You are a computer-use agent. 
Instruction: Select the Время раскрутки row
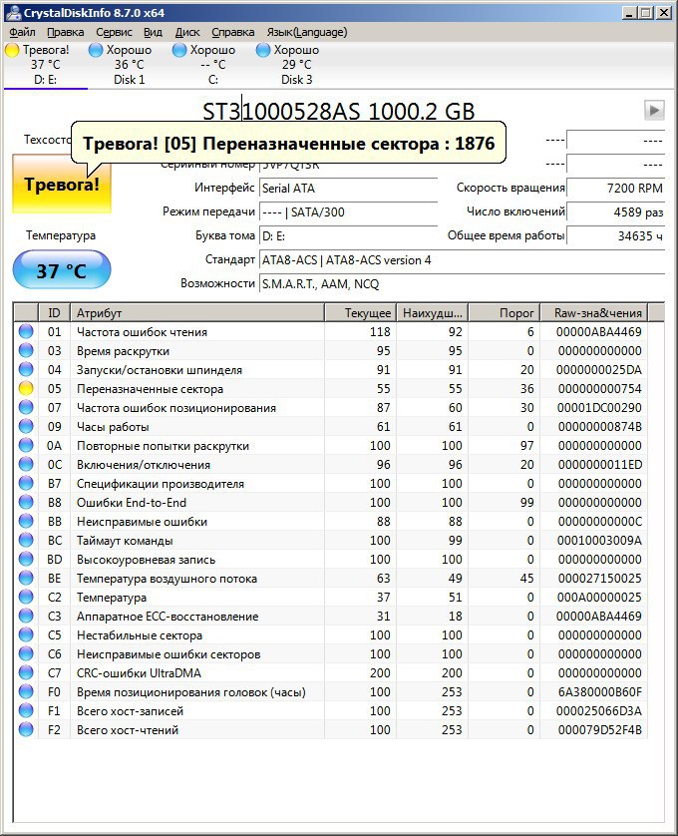point(330,351)
